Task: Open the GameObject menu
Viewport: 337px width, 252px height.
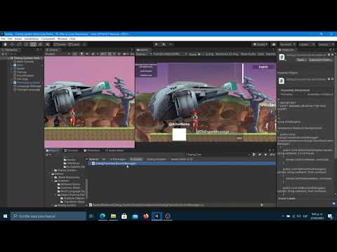Action: coord(32,38)
